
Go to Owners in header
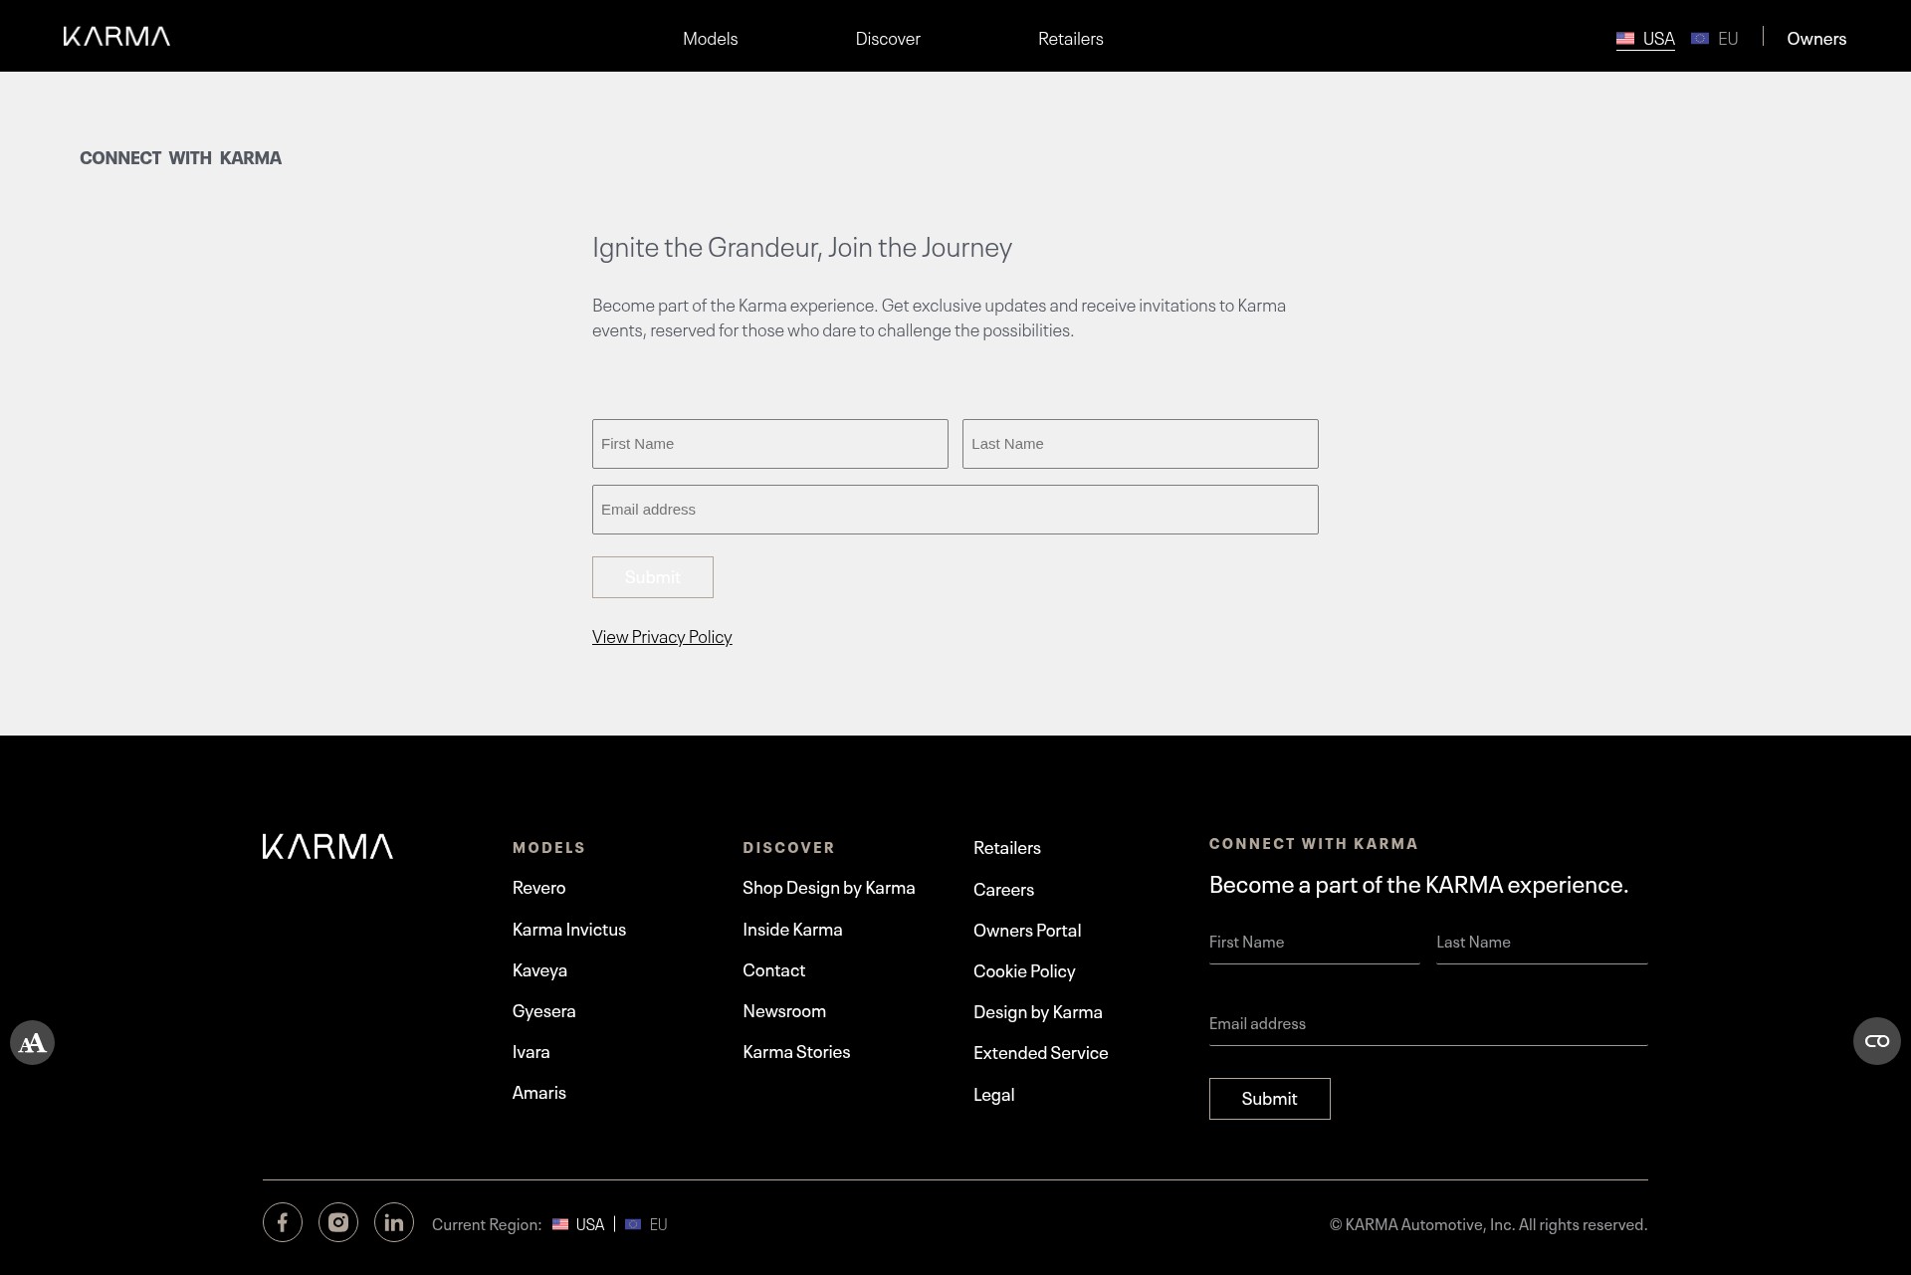pyautogui.click(x=1816, y=39)
